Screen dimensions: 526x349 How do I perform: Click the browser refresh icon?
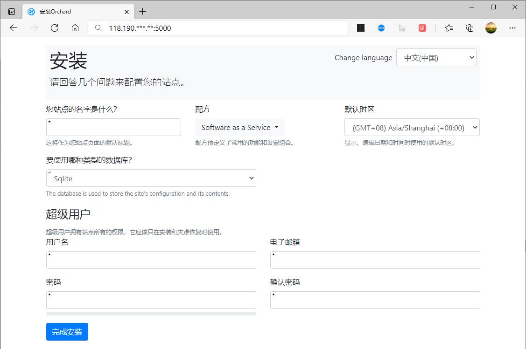pos(54,27)
